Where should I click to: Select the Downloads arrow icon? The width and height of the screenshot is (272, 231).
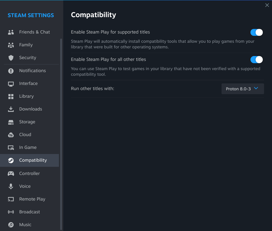(x=11, y=109)
